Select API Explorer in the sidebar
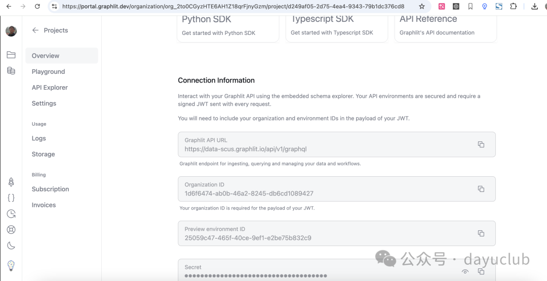 click(50, 88)
